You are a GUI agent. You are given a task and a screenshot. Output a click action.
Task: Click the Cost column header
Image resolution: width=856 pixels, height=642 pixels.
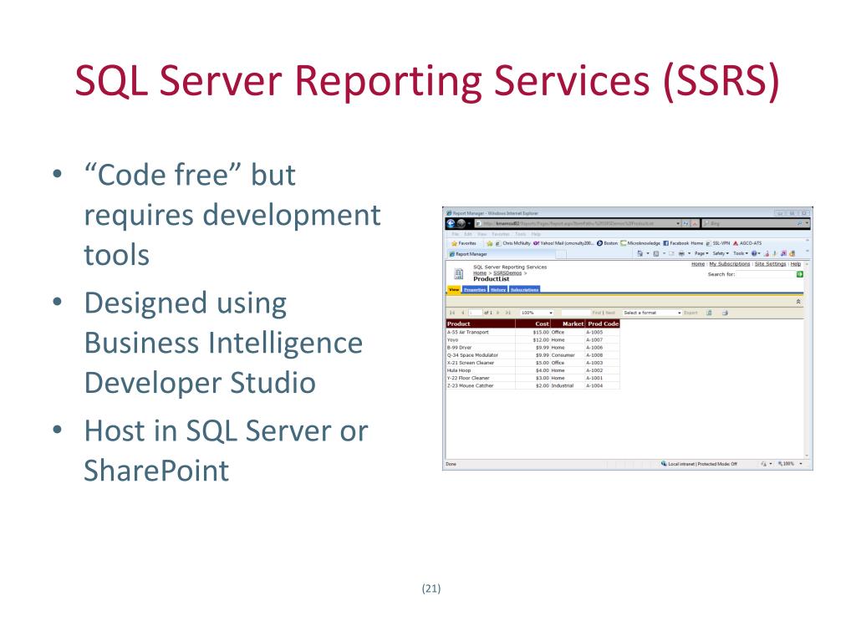click(x=532, y=324)
